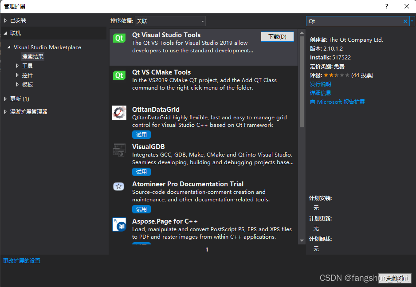The image size is (416, 287).
Task: Select the QtitanDataGrid title
Action: pos(156,110)
